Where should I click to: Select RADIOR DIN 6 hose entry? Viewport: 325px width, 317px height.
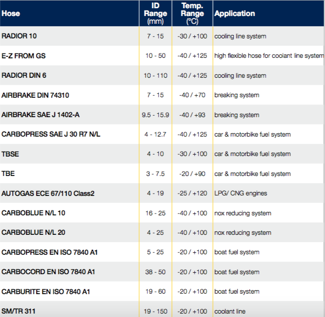[x=24, y=75]
